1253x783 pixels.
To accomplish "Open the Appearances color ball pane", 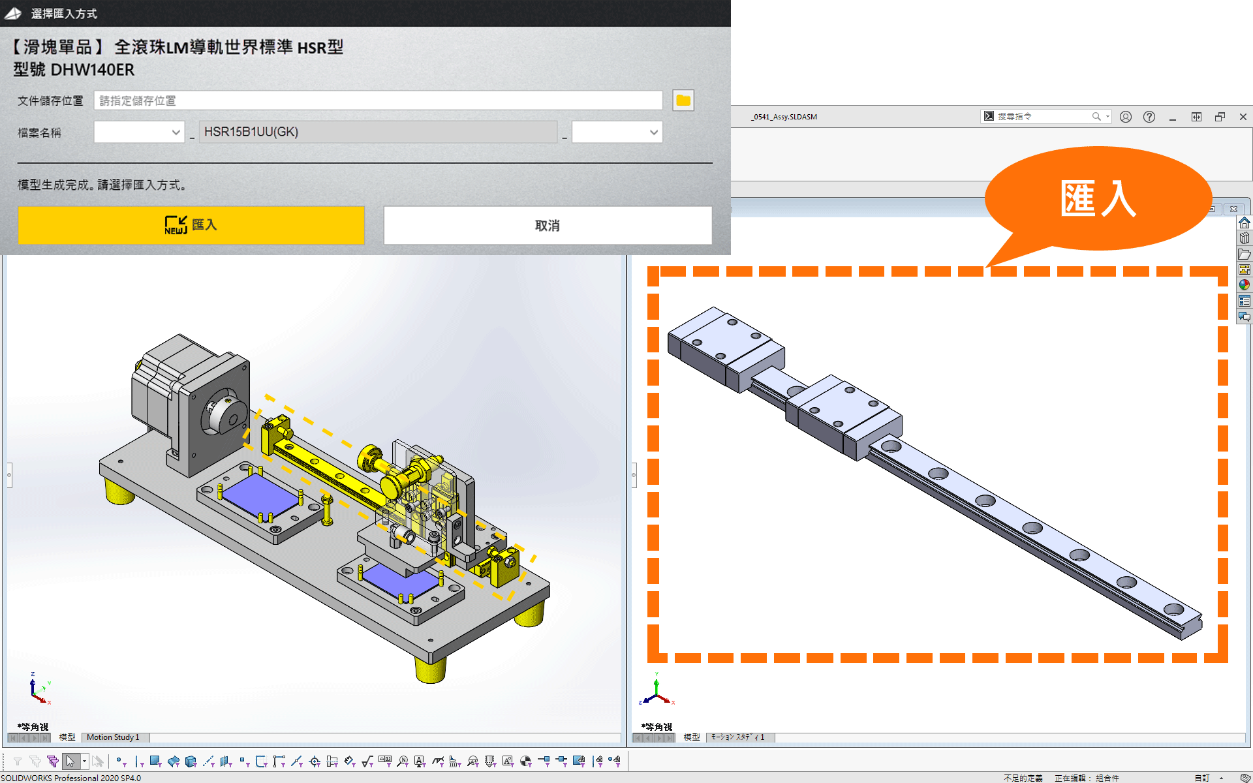I will (1245, 285).
